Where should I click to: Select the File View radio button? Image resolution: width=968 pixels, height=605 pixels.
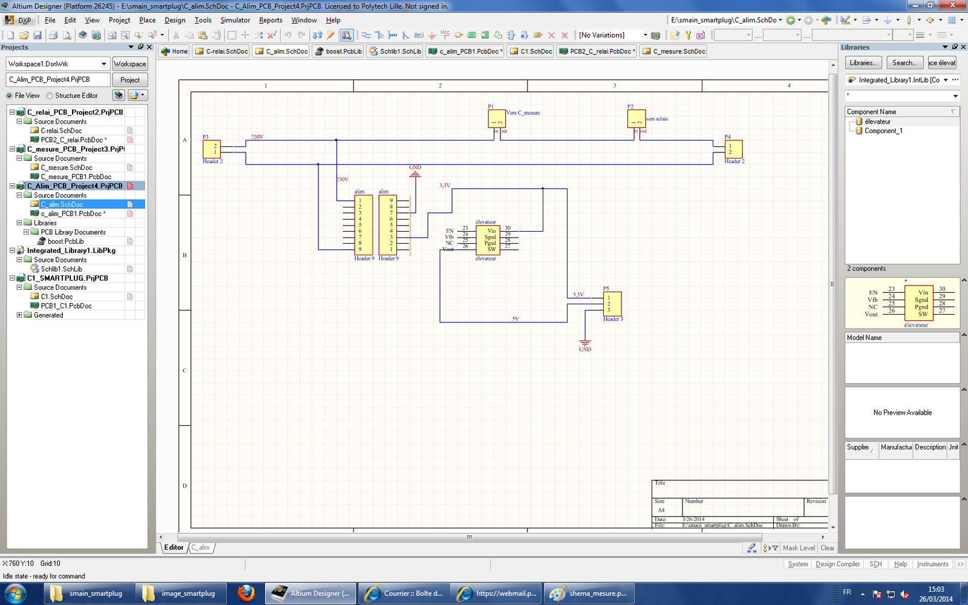click(10, 96)
